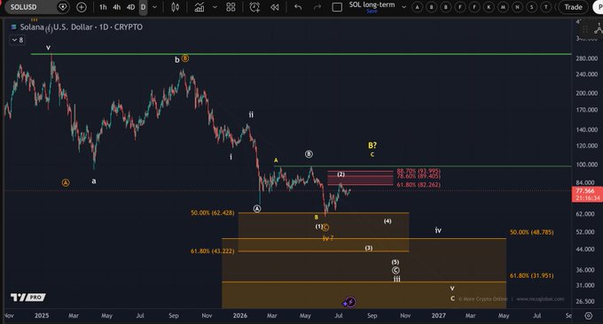Select the 61.80% (31.951) fib label
The height and width of the screenshot is (324, 603).
point(531,275)
